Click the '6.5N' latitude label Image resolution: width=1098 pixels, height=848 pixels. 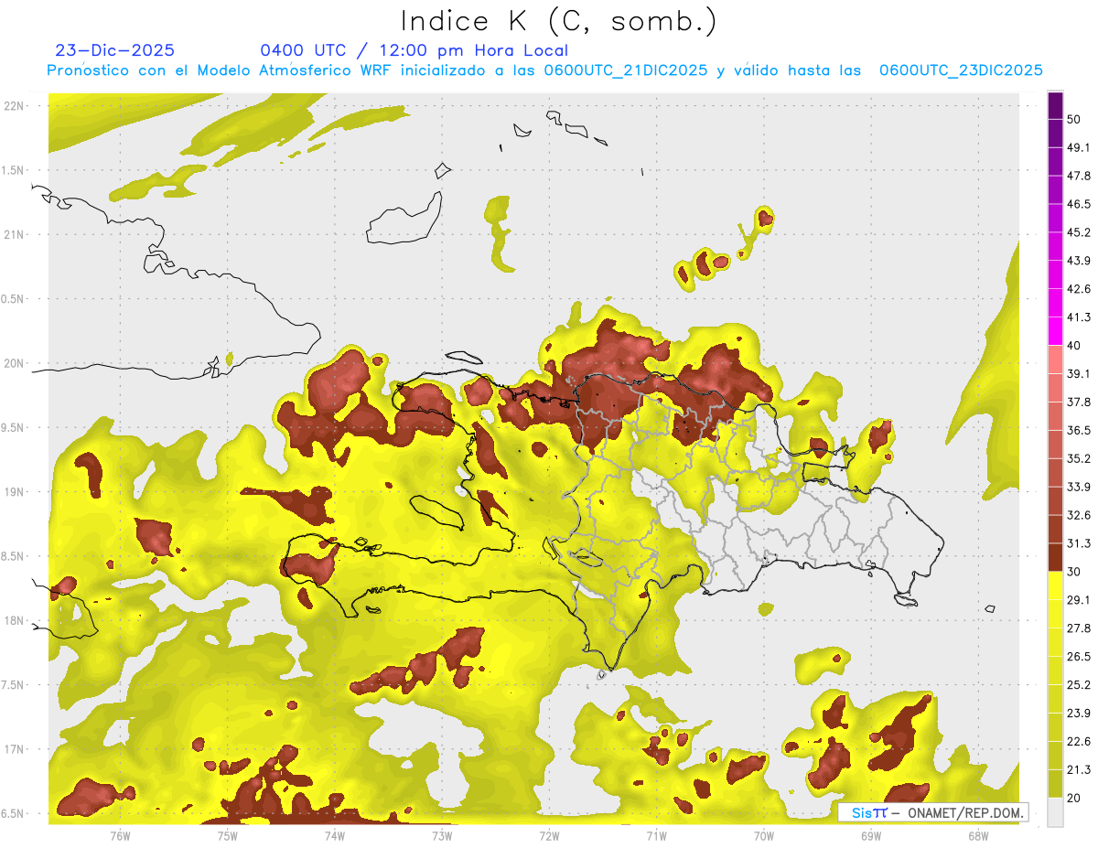click(x=14, y=813)
